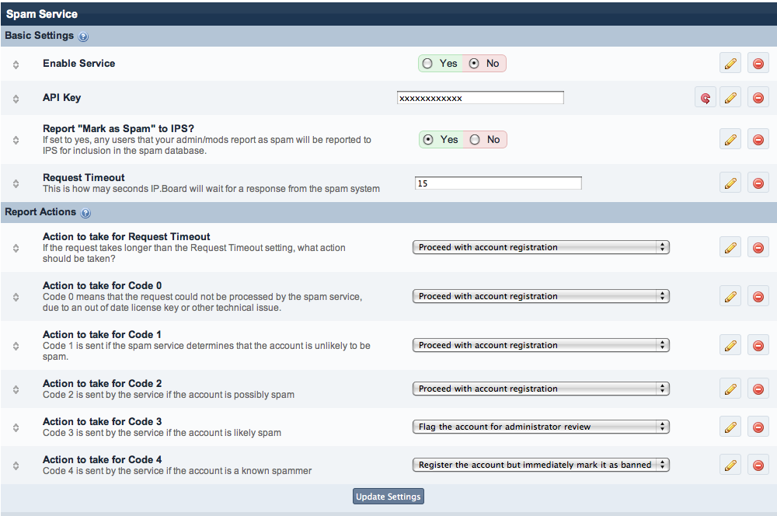Click delete icon for Code 4 action
This screenshot has height=516, width=777.
758,465
